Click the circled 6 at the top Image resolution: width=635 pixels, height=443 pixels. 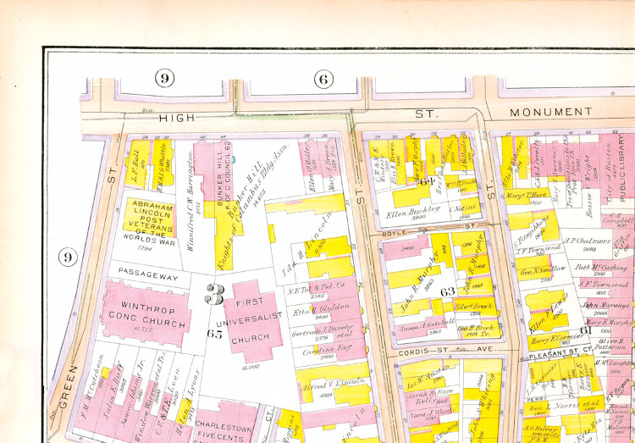(x=322, y=79)
